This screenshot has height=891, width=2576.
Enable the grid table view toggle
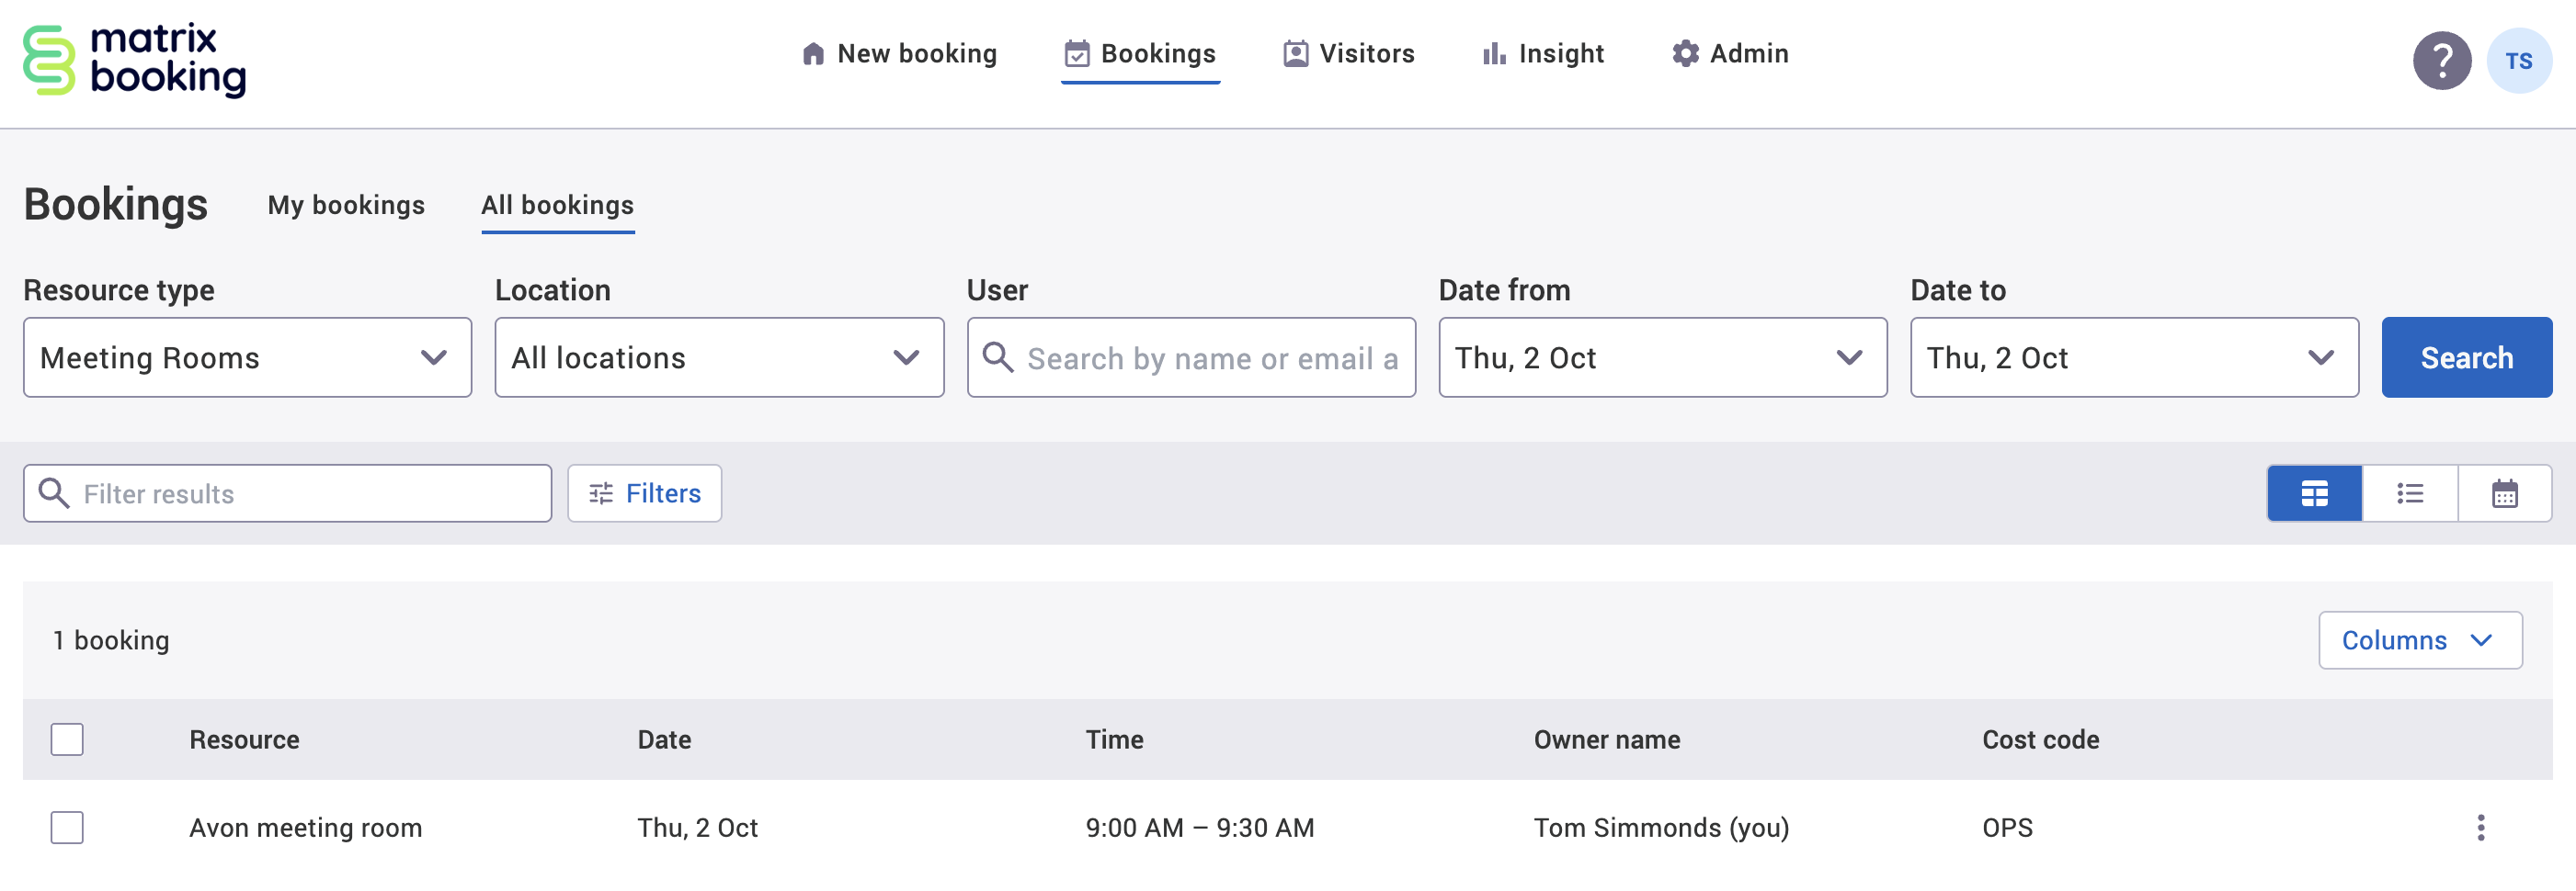(x=2315, y=492)
